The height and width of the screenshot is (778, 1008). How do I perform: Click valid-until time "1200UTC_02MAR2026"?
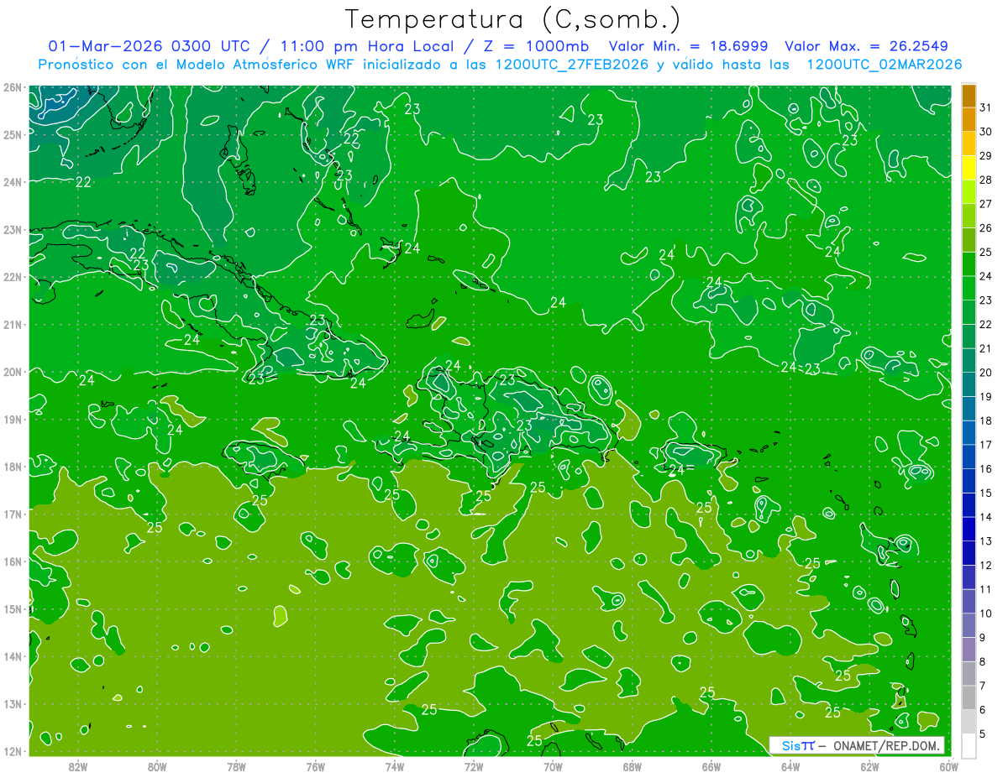tap(884, 65)
